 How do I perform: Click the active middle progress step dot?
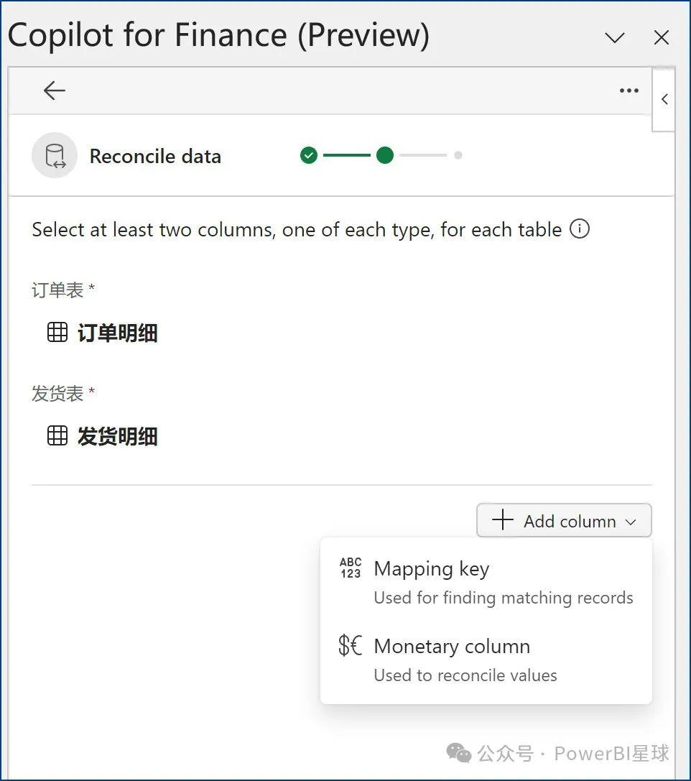(385, 155)
